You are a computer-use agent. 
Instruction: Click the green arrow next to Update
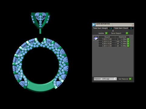[x=106, y=33]
